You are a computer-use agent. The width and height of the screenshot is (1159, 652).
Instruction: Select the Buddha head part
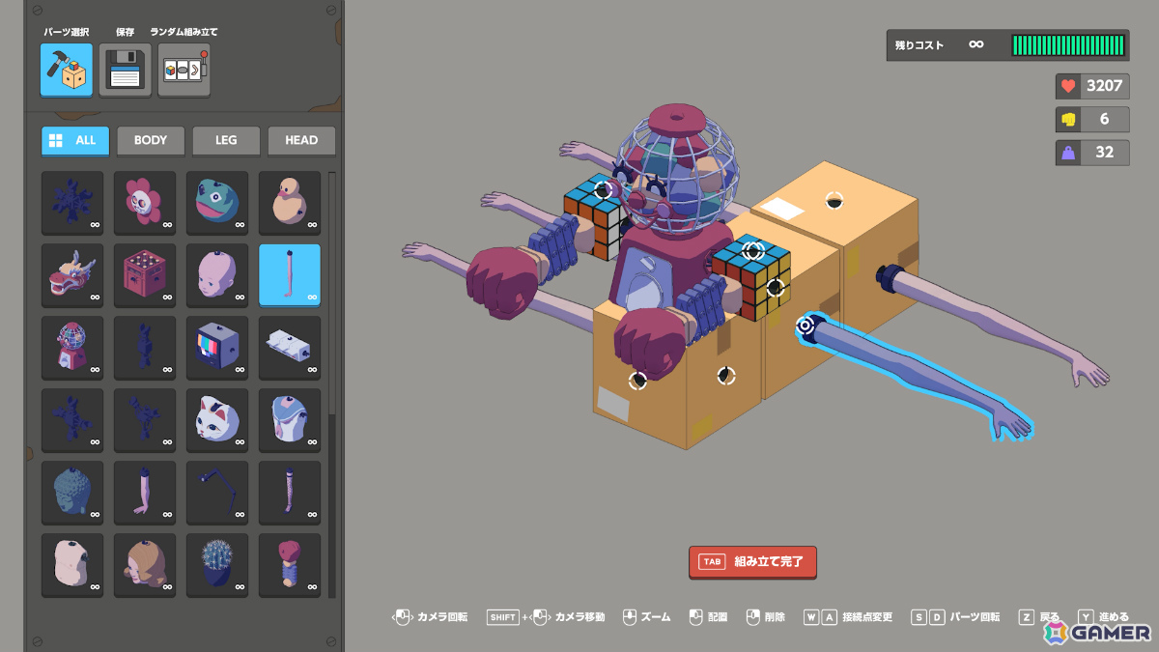coord(72,493)
